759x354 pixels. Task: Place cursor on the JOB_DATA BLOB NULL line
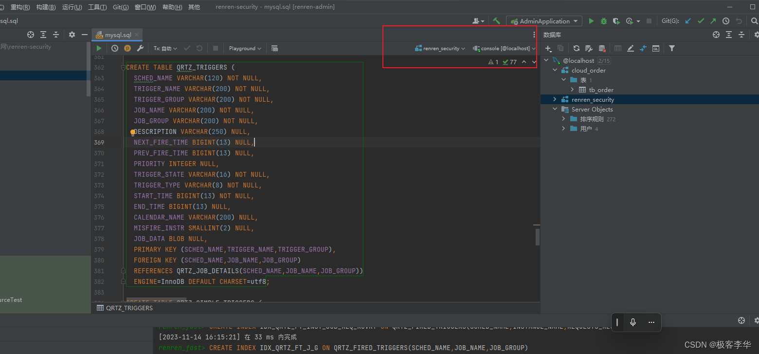coord(170,239)
